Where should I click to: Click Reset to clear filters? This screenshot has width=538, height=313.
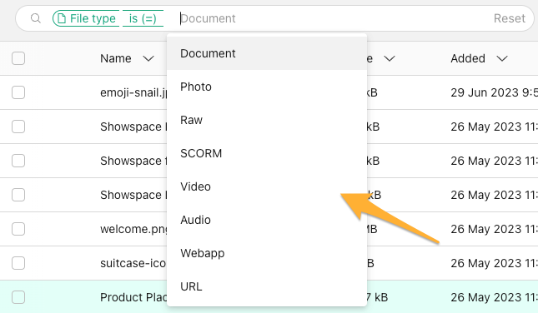click(509, 18)
